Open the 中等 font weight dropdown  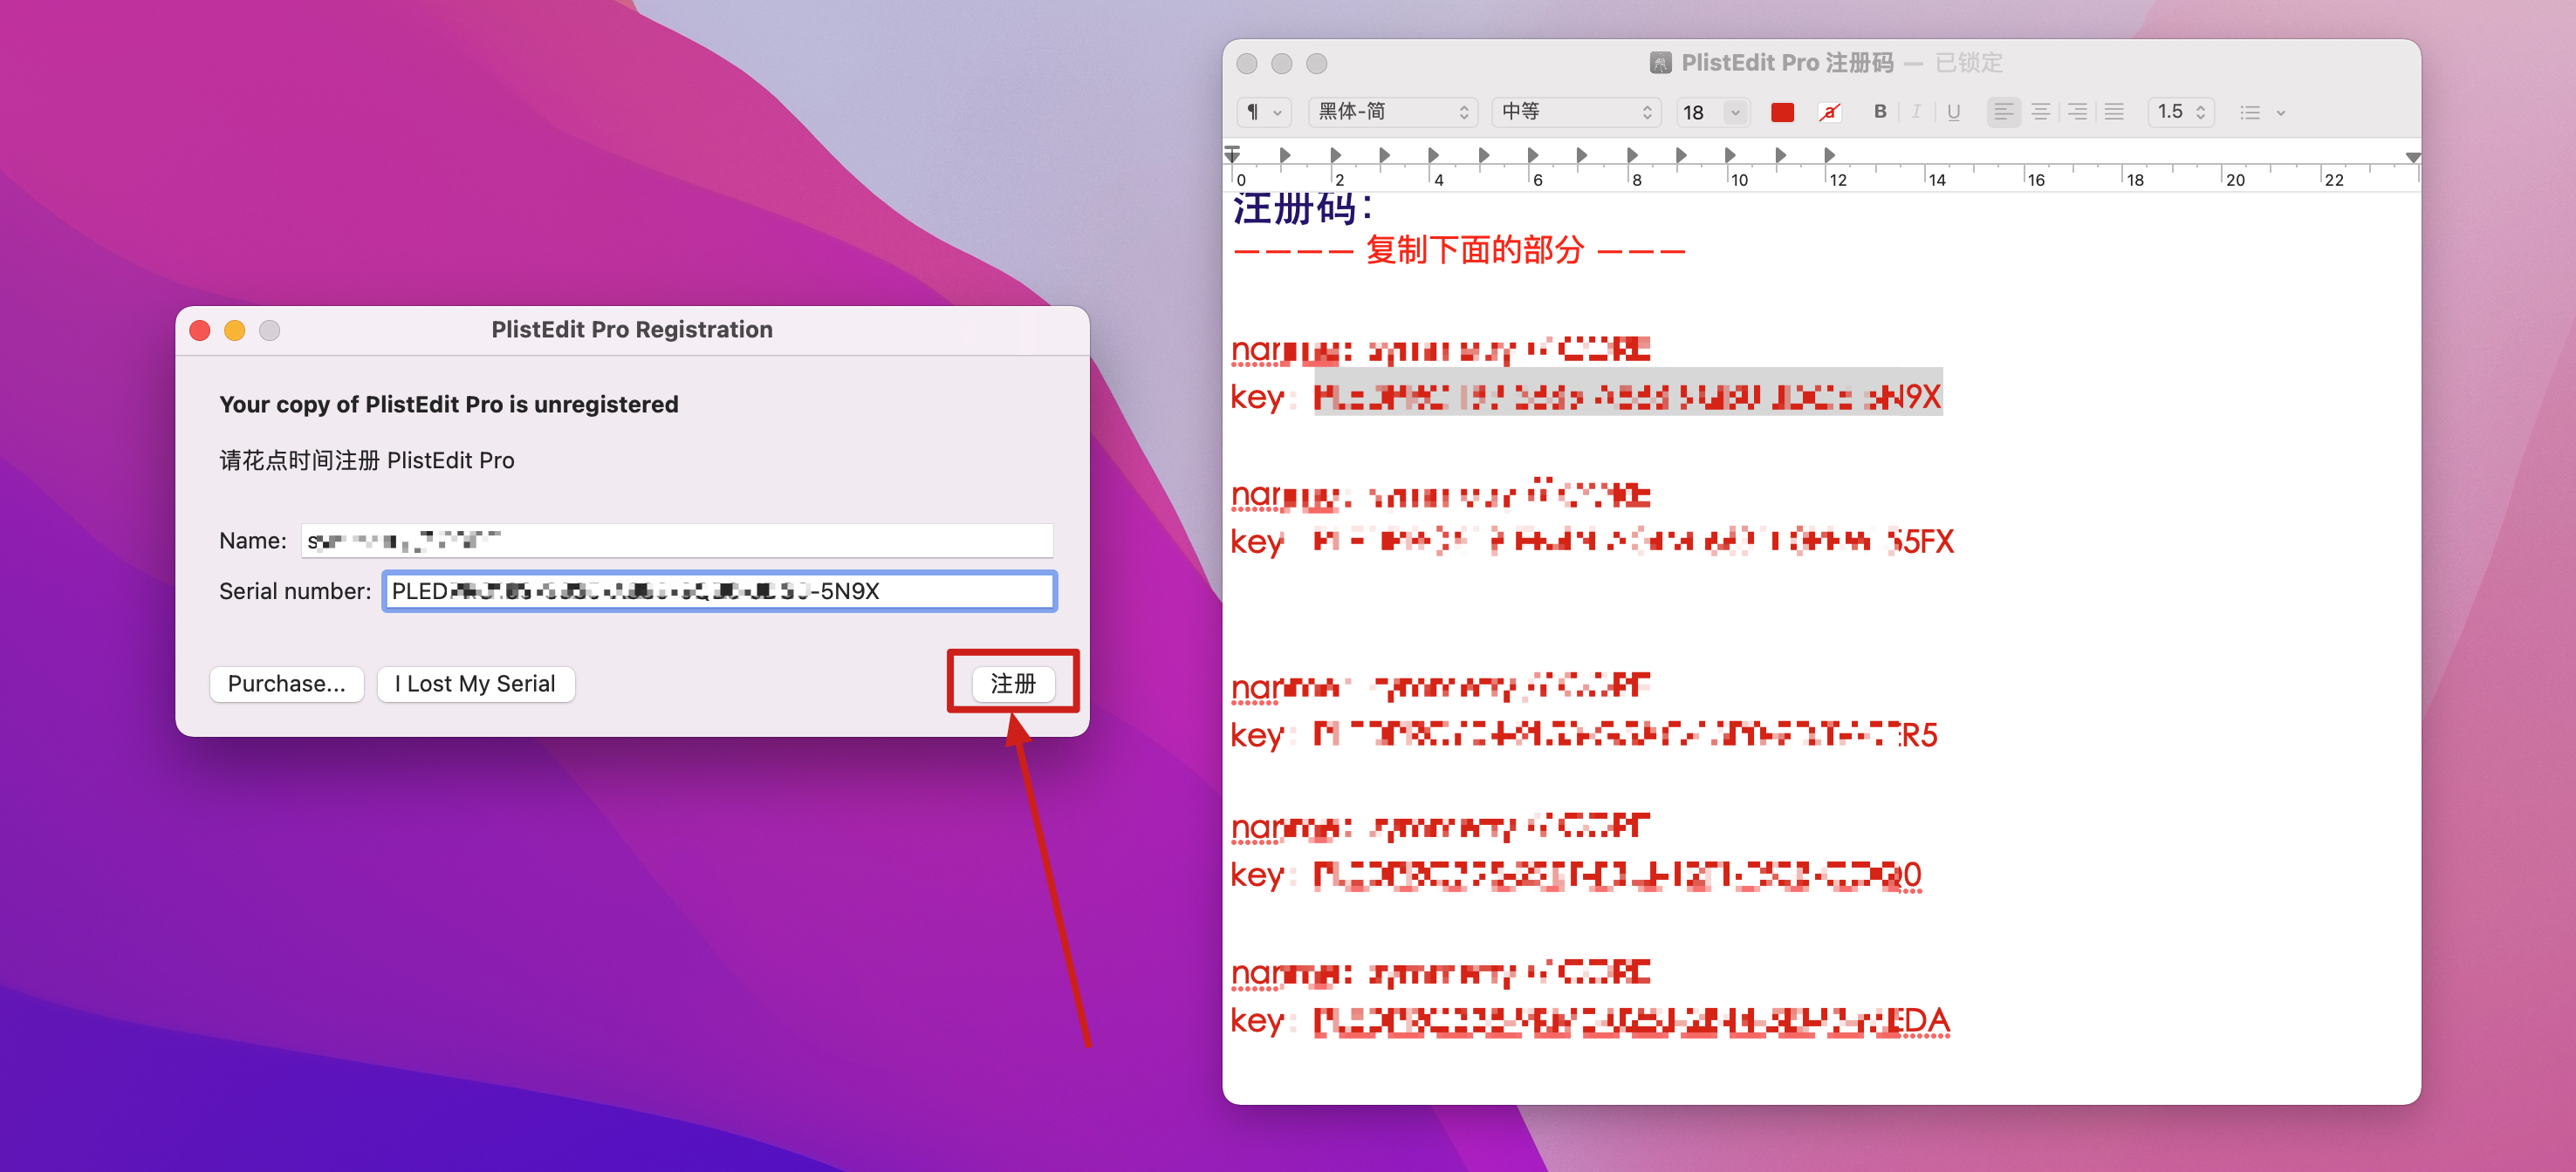(x=1576, y=112)
